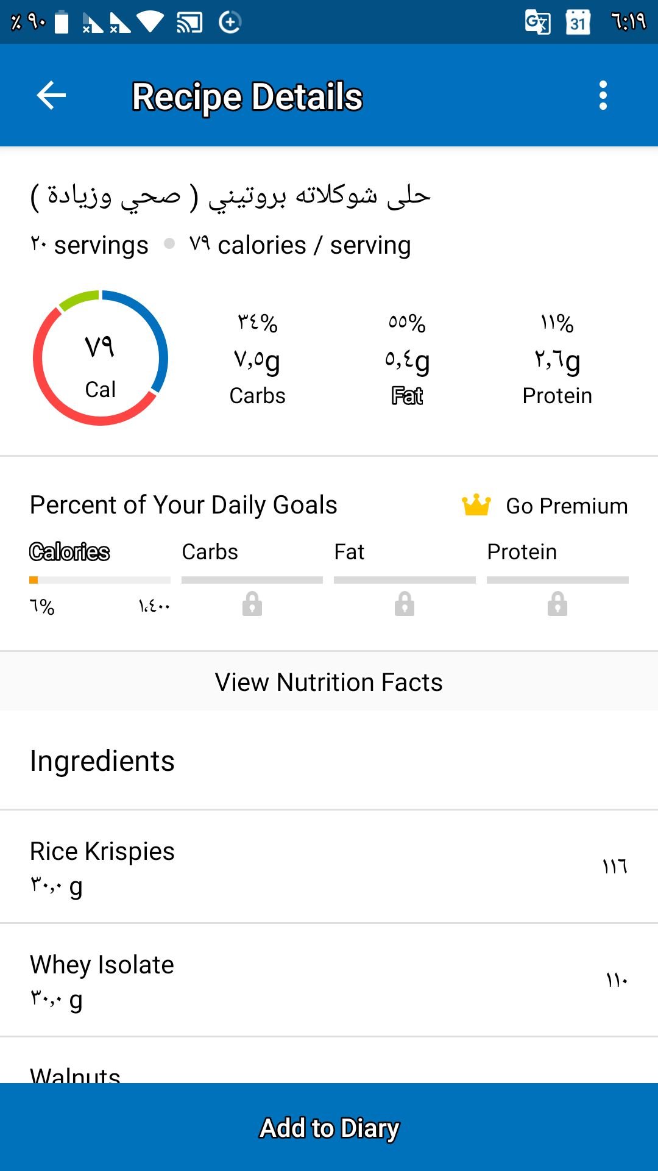Tap the Calories progress bar
The height and width of the screenshot is (1171, 658).
(100, 580)
